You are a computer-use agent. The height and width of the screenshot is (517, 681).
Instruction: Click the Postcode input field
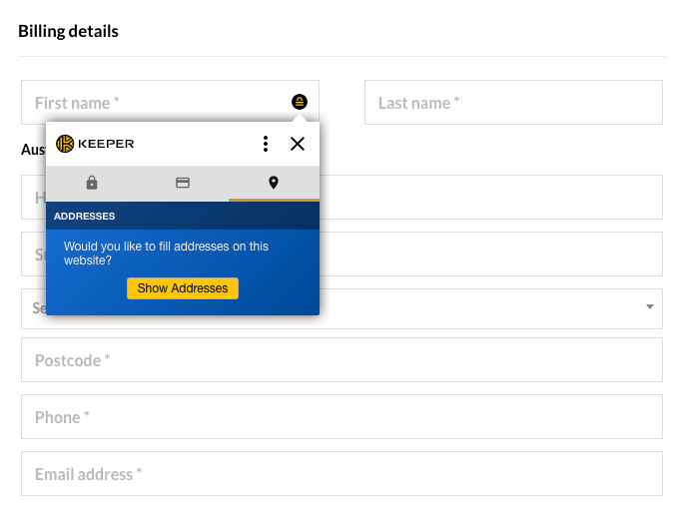pos(341,360)
